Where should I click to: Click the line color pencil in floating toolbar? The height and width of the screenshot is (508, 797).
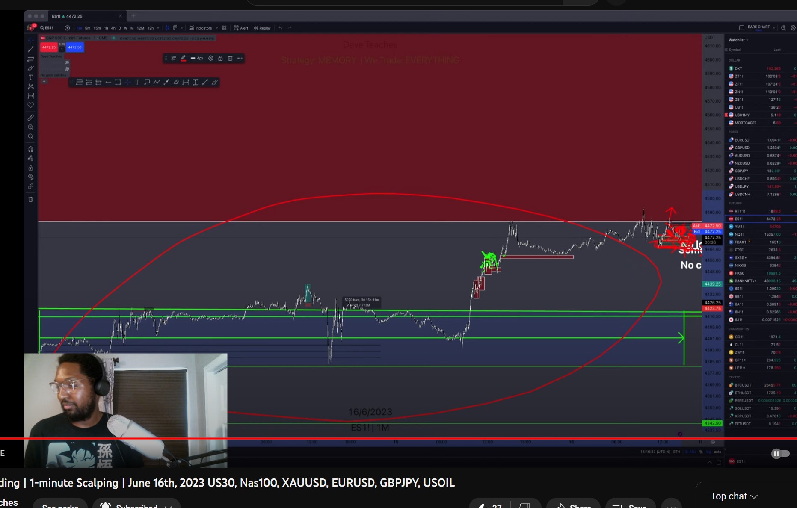tap(184, 58)
